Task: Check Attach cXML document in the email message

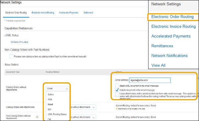Action: (117, 86)
